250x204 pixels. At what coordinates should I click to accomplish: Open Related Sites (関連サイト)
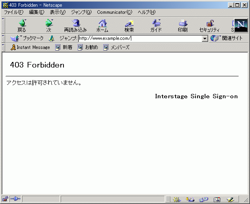coord(226,38)
